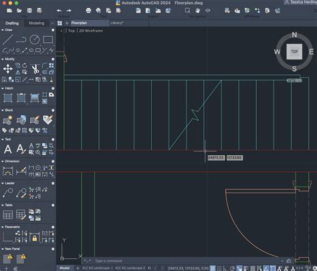Toggle polar tracking in status bar

point(232,268)
